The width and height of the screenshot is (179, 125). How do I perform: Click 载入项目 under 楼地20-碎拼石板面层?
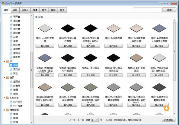(45, 105)
